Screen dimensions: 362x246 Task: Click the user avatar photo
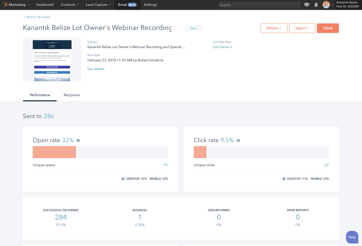326,5
